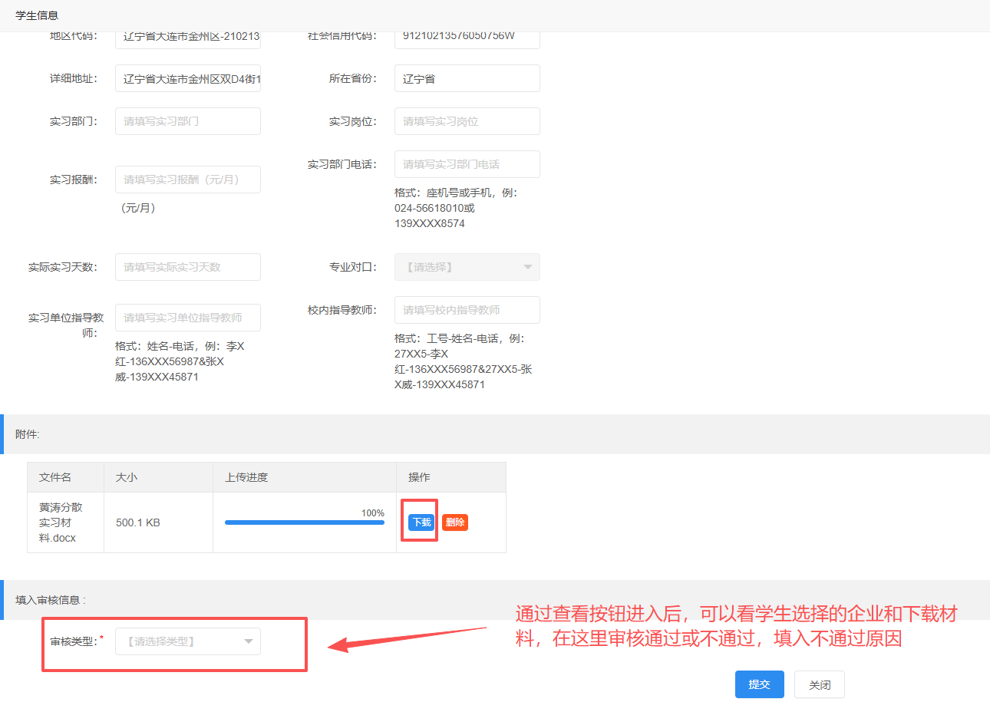The height and width of the screenshot is (702, 990).
Task: Click the upload progress bar at 100%
Action: [x=304, y=522]
